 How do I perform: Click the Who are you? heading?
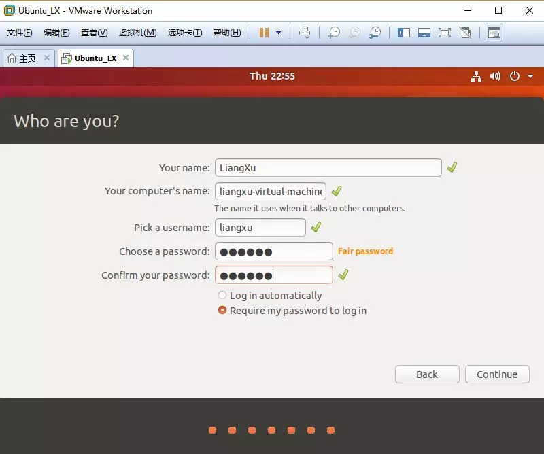(66, 121)
